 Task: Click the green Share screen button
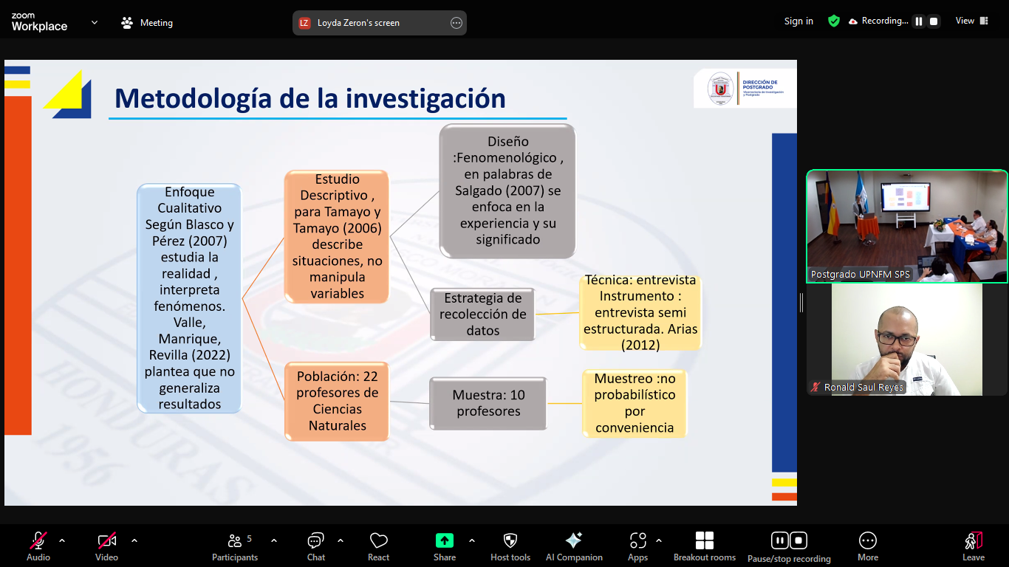click(445, 546)
